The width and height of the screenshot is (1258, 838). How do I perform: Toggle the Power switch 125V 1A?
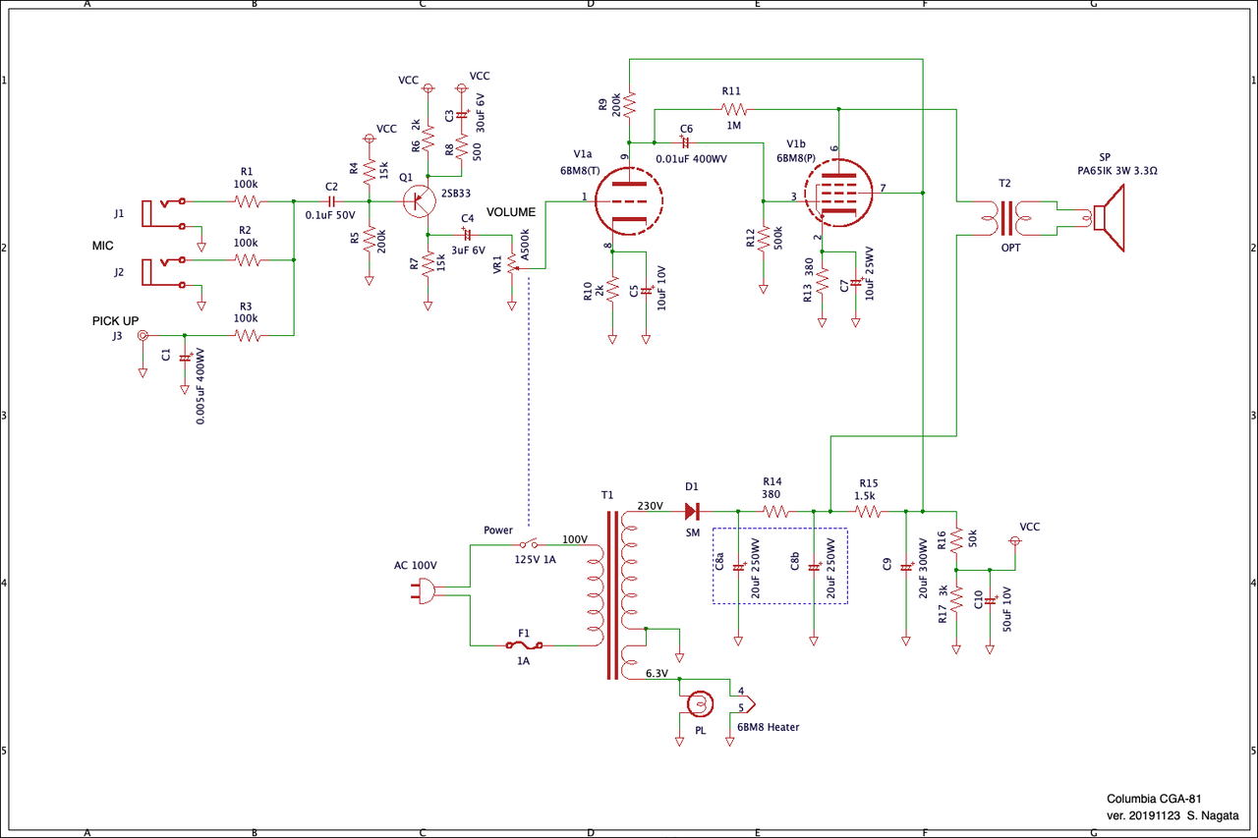click(528, 543)
